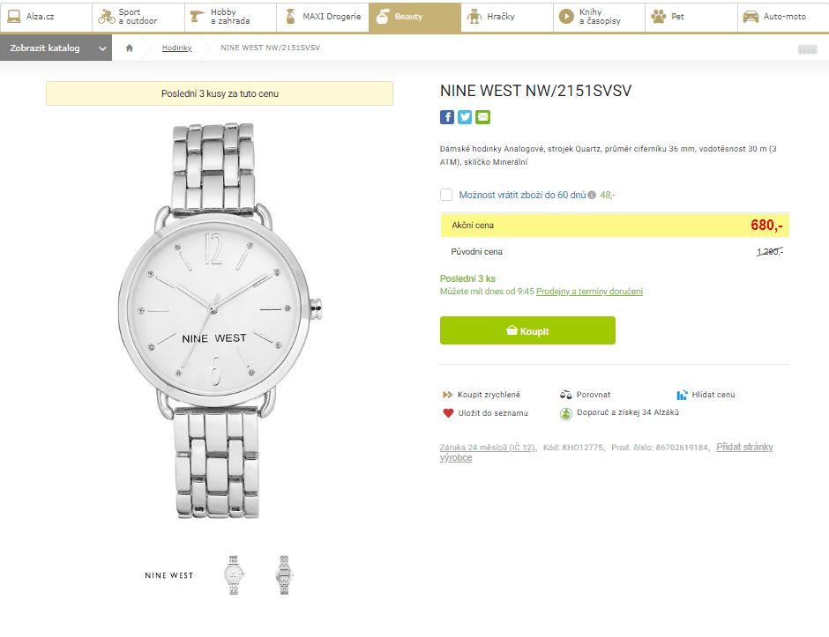Share product on Twitter
This screenshot has height=637, width=829.
465,117
